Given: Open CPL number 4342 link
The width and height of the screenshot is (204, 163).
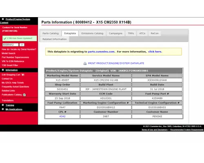Looking at the screenshot, I should point(62,117).
